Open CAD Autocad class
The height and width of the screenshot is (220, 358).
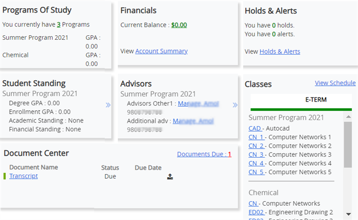tap(255, 128)
